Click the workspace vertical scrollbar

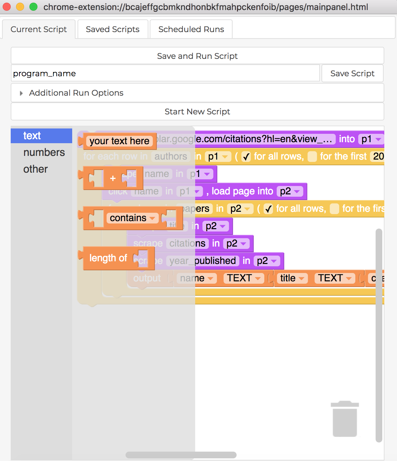(379, 336)
